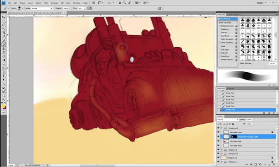Select the Clone Stamp tool

[3, 49]
